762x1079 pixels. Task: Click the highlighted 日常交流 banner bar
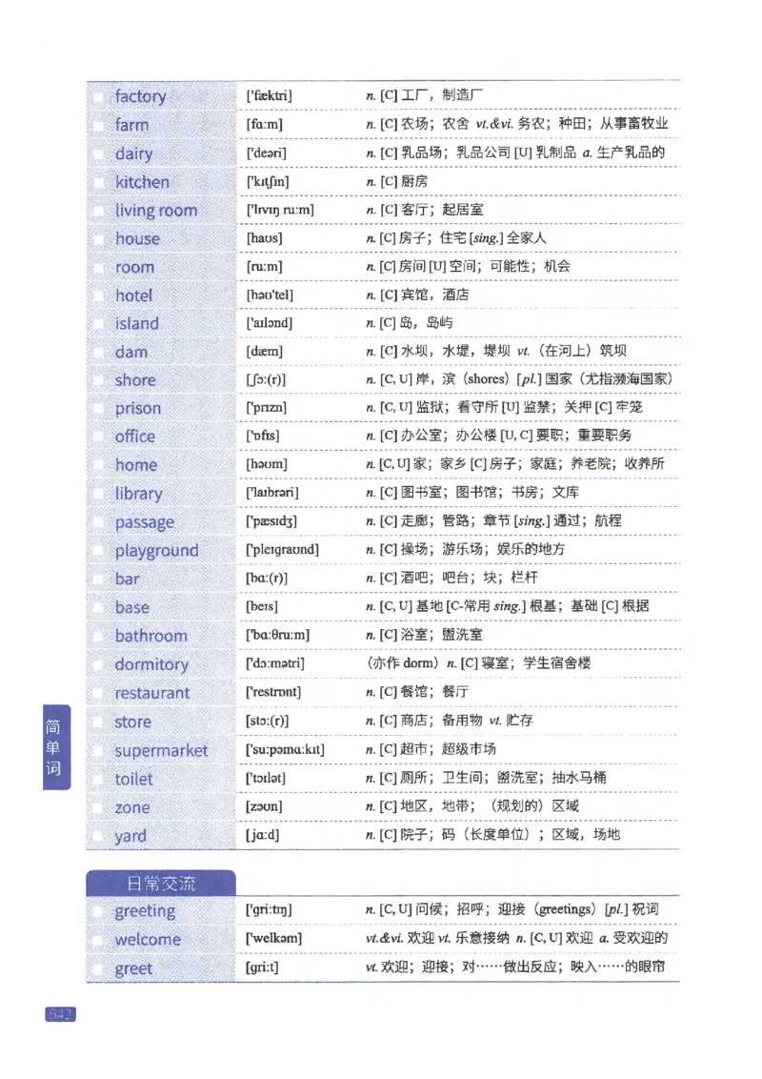click(x=162, y=883)
